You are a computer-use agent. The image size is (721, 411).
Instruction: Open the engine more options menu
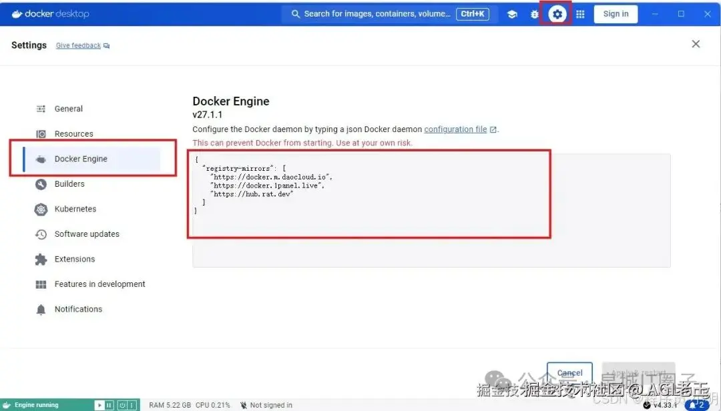click(132, 405)
